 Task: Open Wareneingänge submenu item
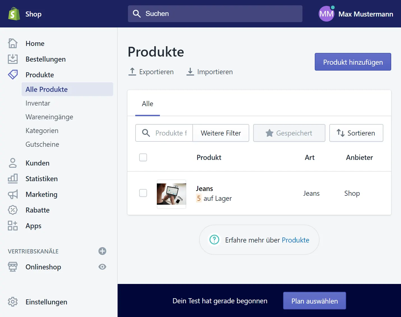[x=49, y=117]
